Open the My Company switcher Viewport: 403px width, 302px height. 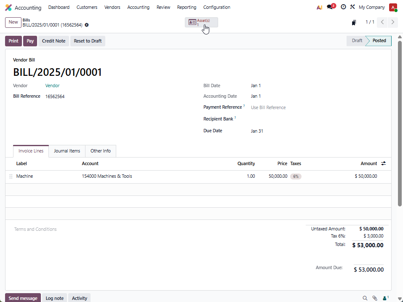371,7
